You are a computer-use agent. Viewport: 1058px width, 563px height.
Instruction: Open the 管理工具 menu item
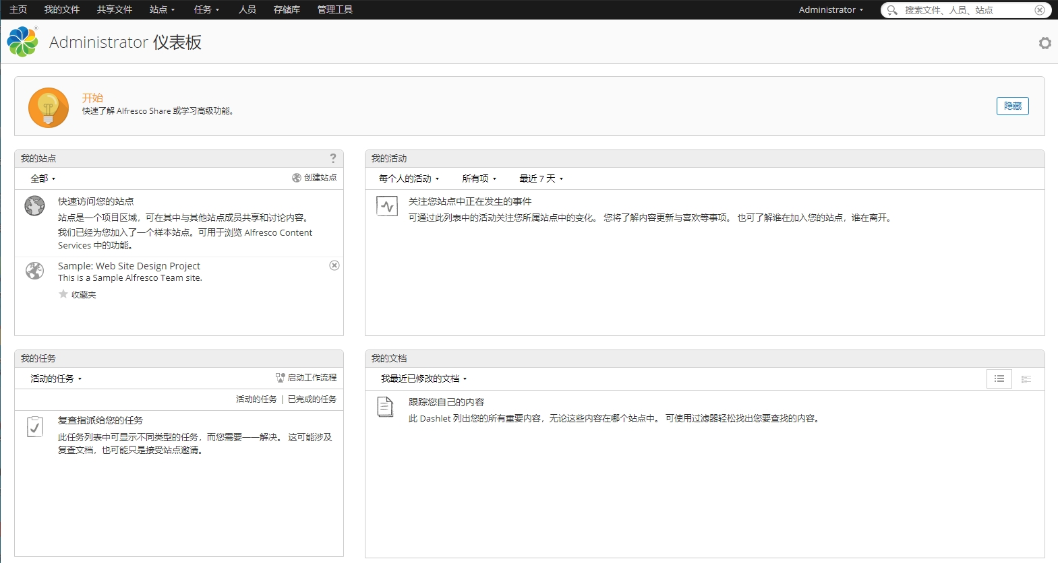pyautogui.click(x=334, y=9)
